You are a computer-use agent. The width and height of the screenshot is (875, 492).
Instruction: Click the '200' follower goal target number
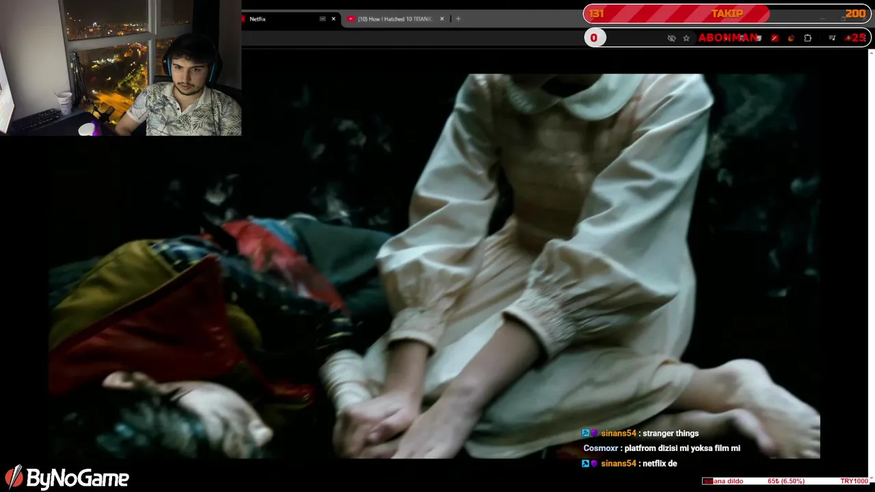pos(855,14)
